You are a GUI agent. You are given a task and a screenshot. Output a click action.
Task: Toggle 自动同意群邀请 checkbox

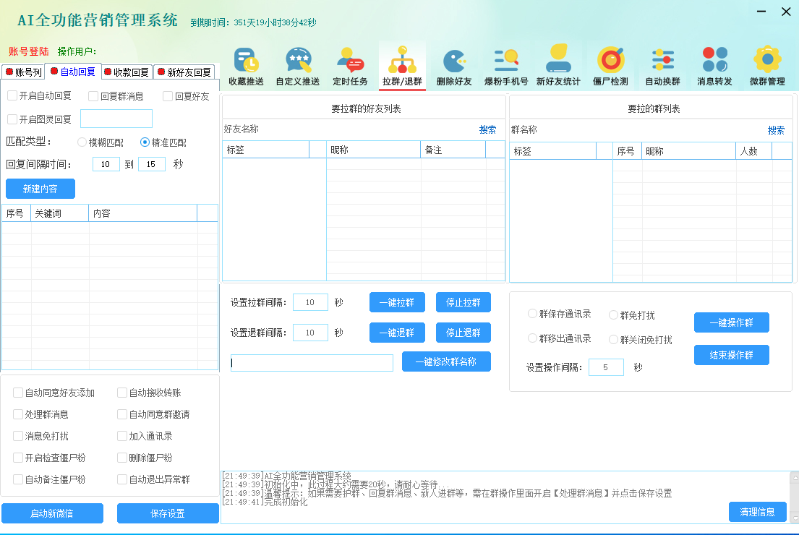[x=121, y=414]
